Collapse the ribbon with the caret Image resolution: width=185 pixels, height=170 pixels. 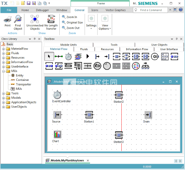pyautogui.click(x=170, y=10)
